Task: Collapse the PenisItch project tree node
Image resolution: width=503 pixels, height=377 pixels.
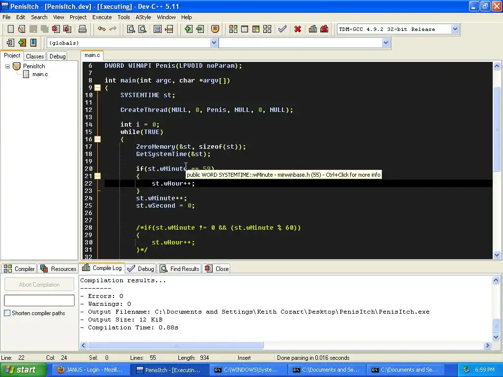Action: click(x=7, y=66)
